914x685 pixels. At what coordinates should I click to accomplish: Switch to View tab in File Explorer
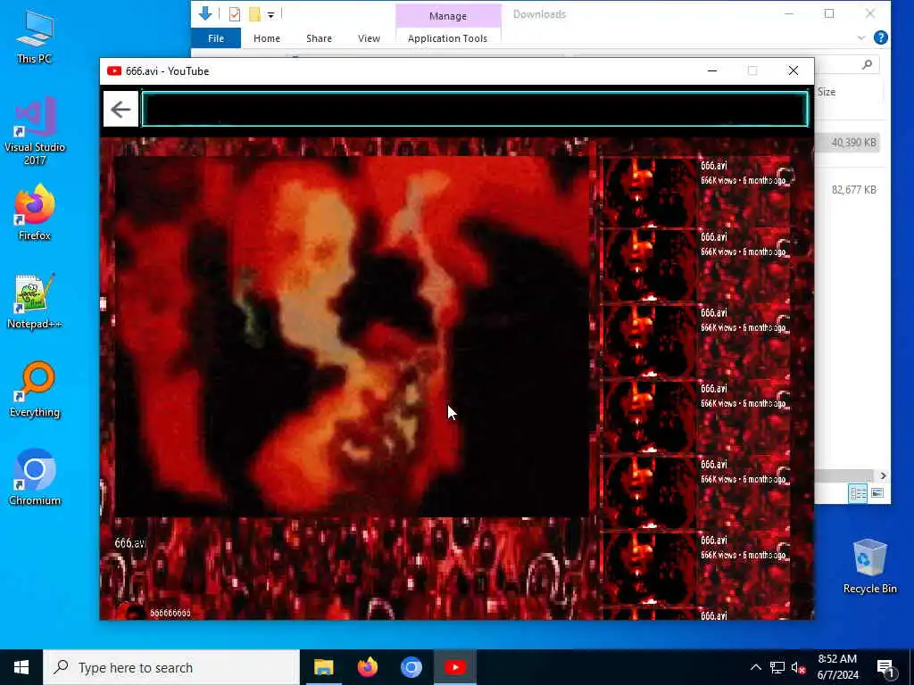[369, 38]
